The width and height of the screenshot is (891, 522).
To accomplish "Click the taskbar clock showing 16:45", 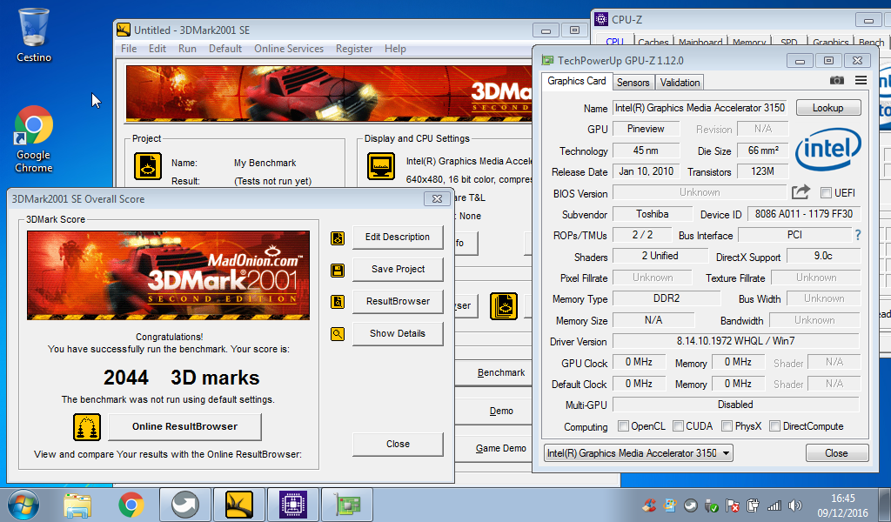I will [x=842, y=505].
